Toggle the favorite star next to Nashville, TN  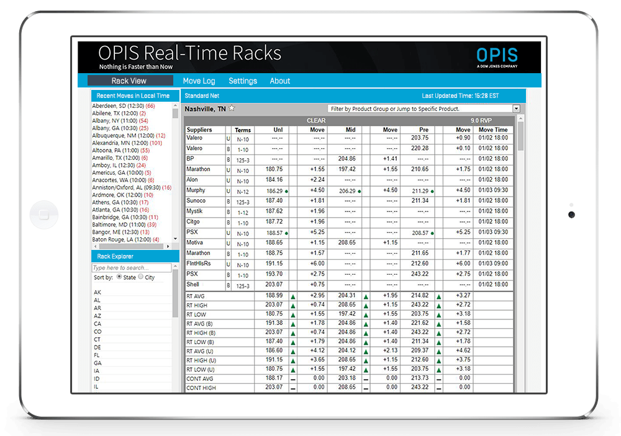[230, 107]
